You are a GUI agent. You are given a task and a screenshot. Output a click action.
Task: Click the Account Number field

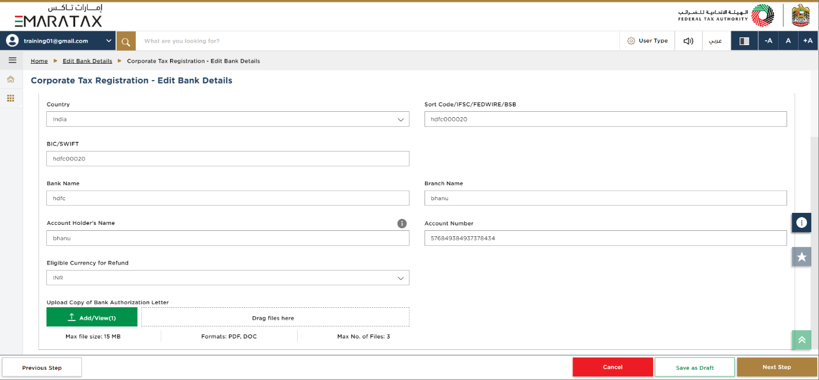(x=606, y=238)
